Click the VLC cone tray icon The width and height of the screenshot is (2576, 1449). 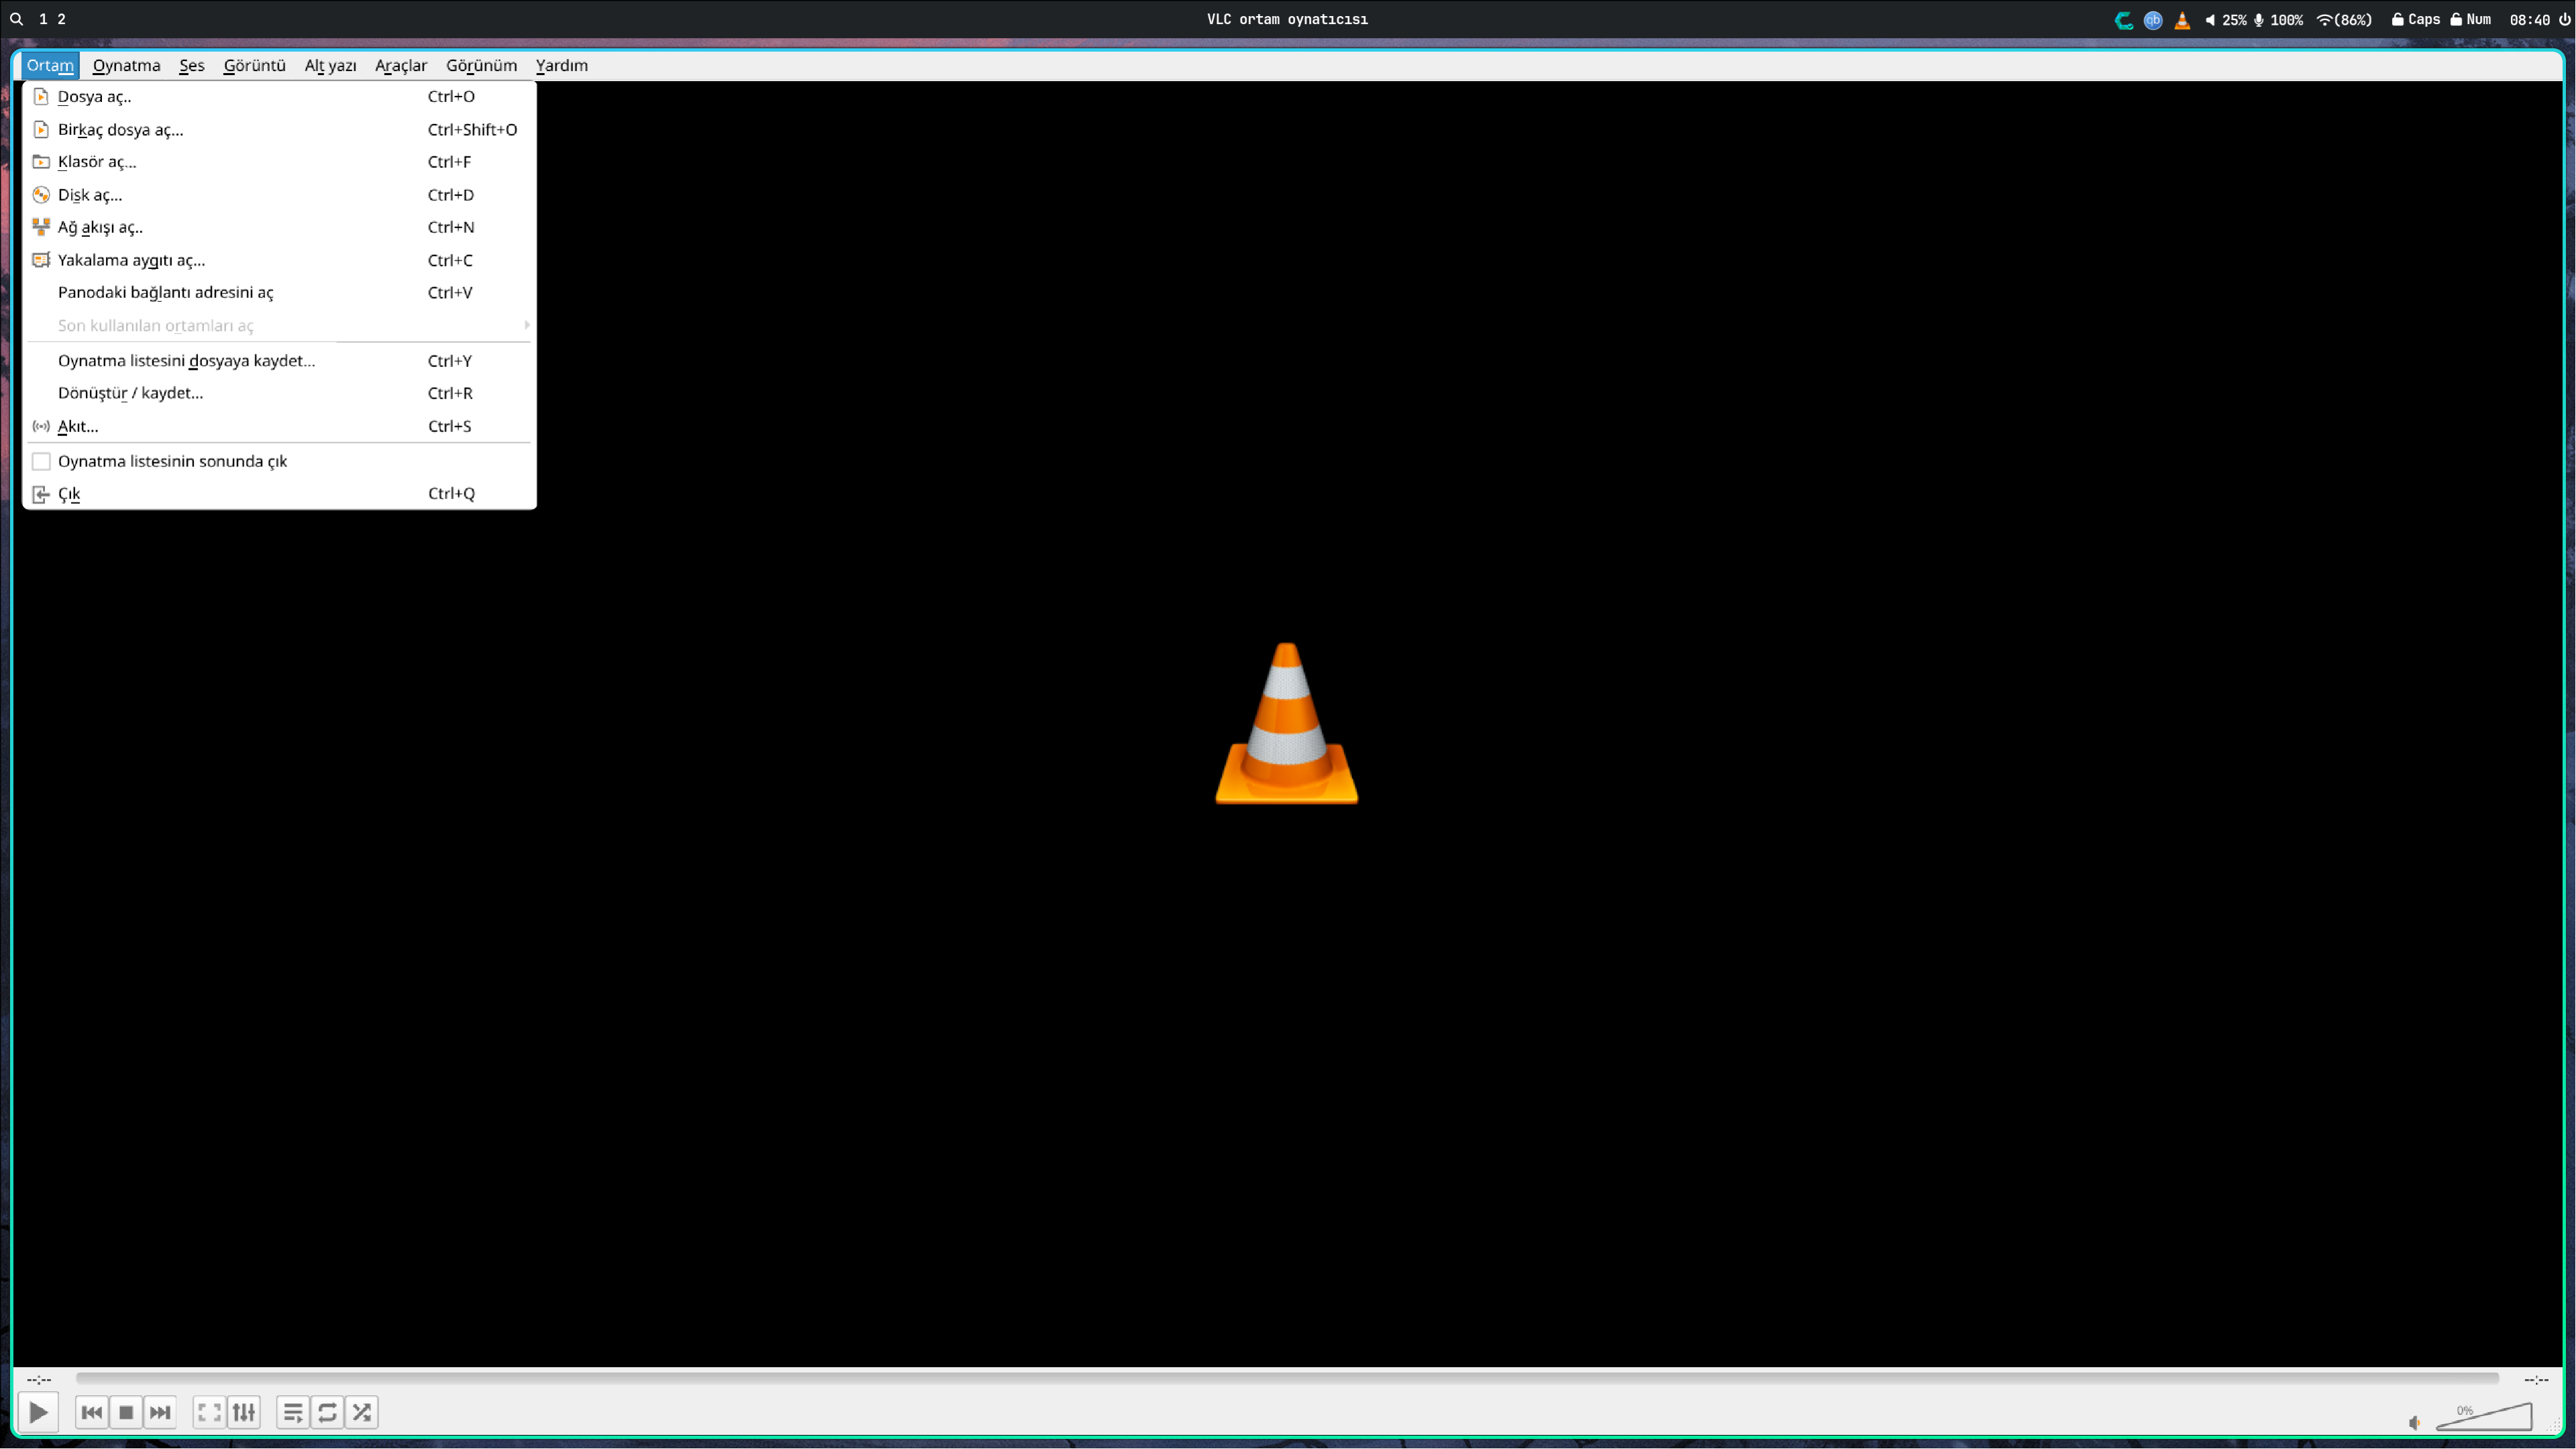tap(2182, 20)
